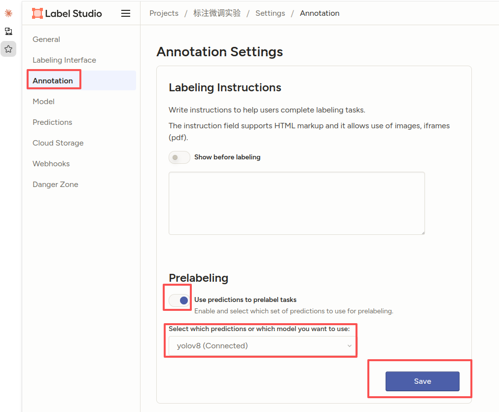Switch to Labeling Interface settings

point(64,60)
